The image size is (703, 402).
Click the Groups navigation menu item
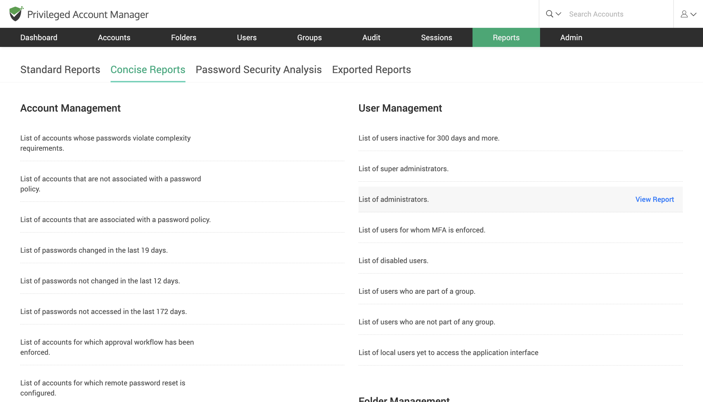(310, 37)
